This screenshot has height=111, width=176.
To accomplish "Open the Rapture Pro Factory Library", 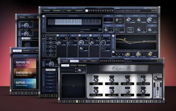I will (25, 63).
